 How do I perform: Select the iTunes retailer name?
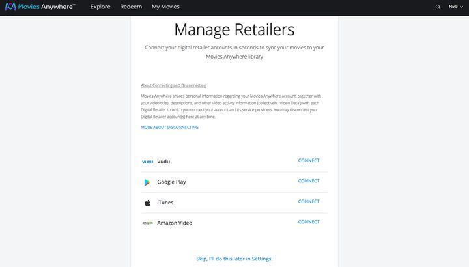click(x=165, y=203)
